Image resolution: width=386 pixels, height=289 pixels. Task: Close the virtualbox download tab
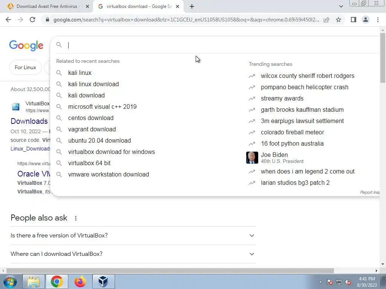coord(178,7)
